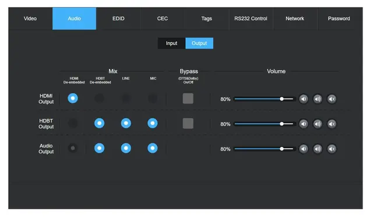Viewport: 373px width, 221px height.
Task: Click the Audio Output row label
Action: [46, 149]
